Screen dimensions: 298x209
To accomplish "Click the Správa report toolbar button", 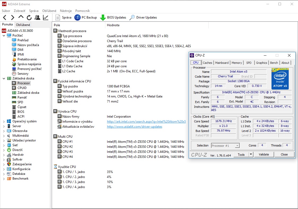I will coord(63,17).
